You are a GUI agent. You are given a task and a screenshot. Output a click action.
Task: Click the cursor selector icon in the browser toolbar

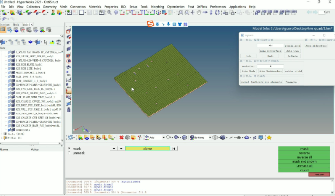click(46, 41)
